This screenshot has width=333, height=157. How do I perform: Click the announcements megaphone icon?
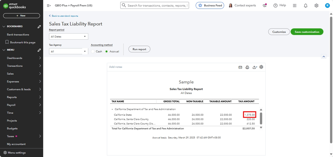265,6
